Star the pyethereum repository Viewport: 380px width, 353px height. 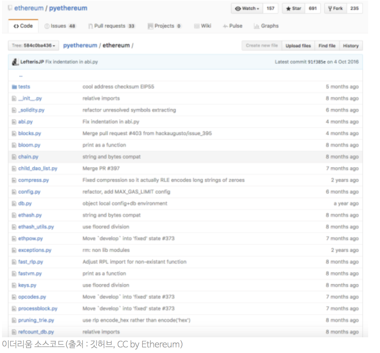tap(293, 9)
